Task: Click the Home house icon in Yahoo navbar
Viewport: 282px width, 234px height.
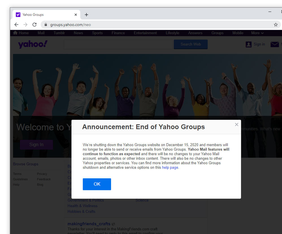Action: (x=15, y=33)
